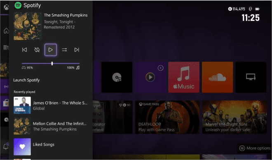This screenshot has height=160, width=272.
Task: Open the Tonight, Tonight album artwork
Action: coord(28,26)
